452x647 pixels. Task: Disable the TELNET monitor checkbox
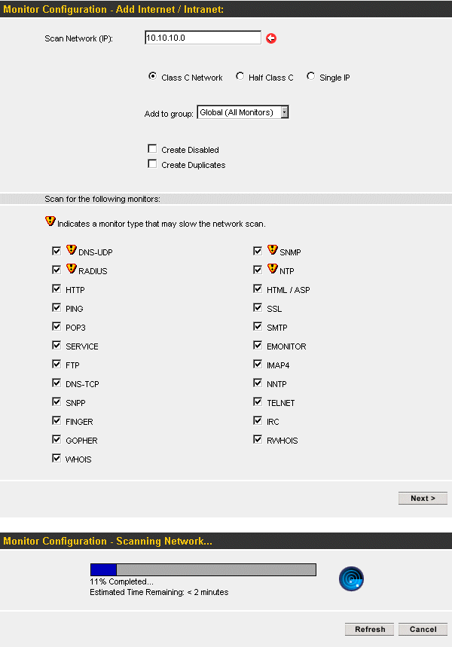[258, 402]
